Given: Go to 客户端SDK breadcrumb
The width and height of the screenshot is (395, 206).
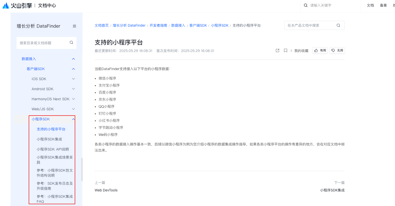Looking at the screenshot, I should coord(198,25).
